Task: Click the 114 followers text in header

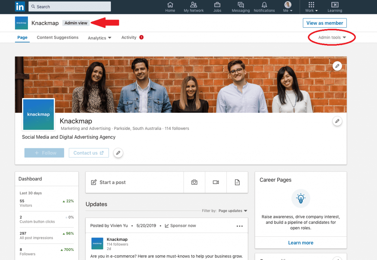Action: pyautogui.click(x=177, y=128)
